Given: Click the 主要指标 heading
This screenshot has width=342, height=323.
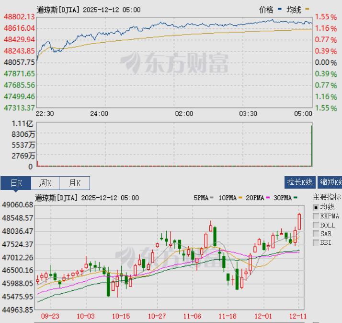Looking at the screenshot, I should pyautogui.click(x=327, y=197).
